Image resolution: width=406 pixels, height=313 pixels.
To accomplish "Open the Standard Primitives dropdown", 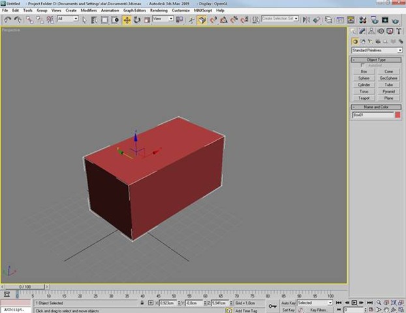I will 377,50.
